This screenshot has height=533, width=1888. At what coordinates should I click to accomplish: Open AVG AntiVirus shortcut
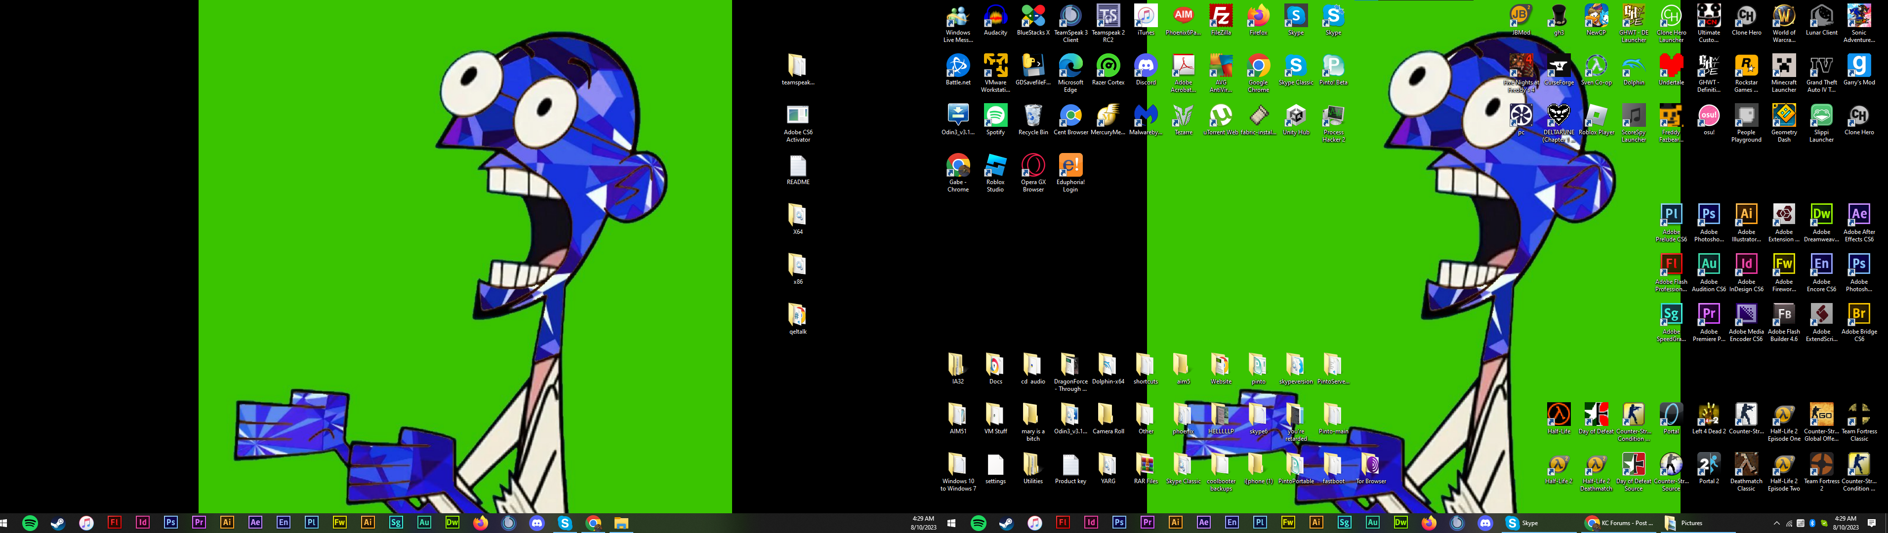click(1220, 73)
